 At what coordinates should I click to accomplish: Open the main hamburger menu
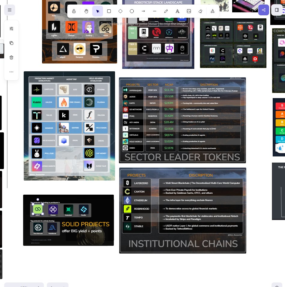click(10, 10)
